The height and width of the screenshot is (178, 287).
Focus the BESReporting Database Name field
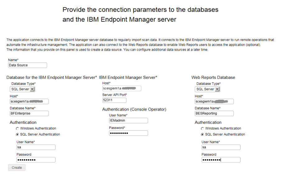(x=214, y=114)
